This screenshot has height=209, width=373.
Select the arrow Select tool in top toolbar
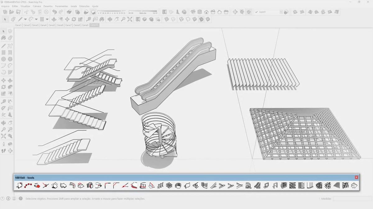[5, 19]
